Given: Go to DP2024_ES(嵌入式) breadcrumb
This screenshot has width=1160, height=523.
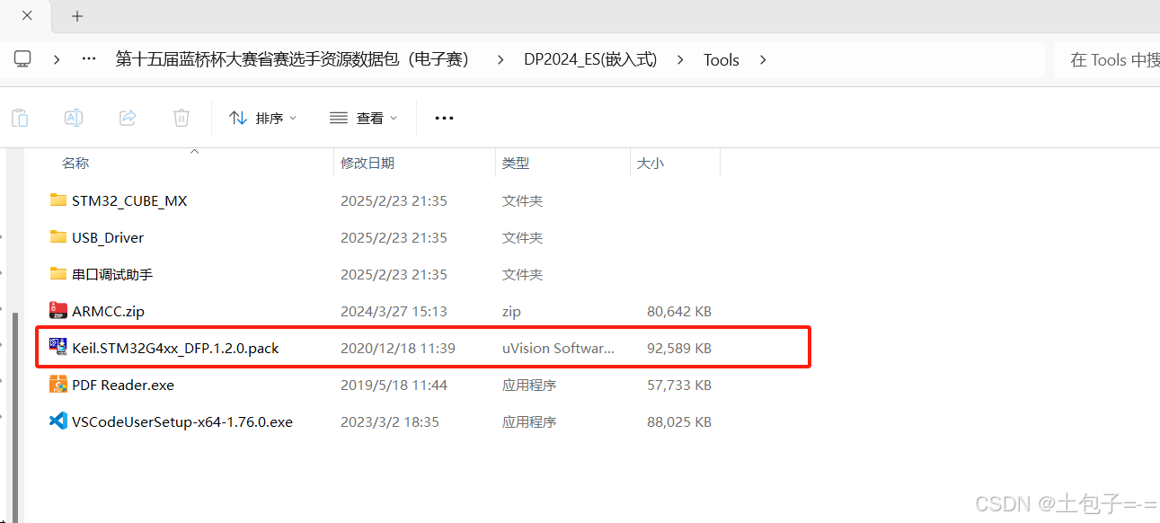Looking at the screenshot, I should (x=590, y=59).
